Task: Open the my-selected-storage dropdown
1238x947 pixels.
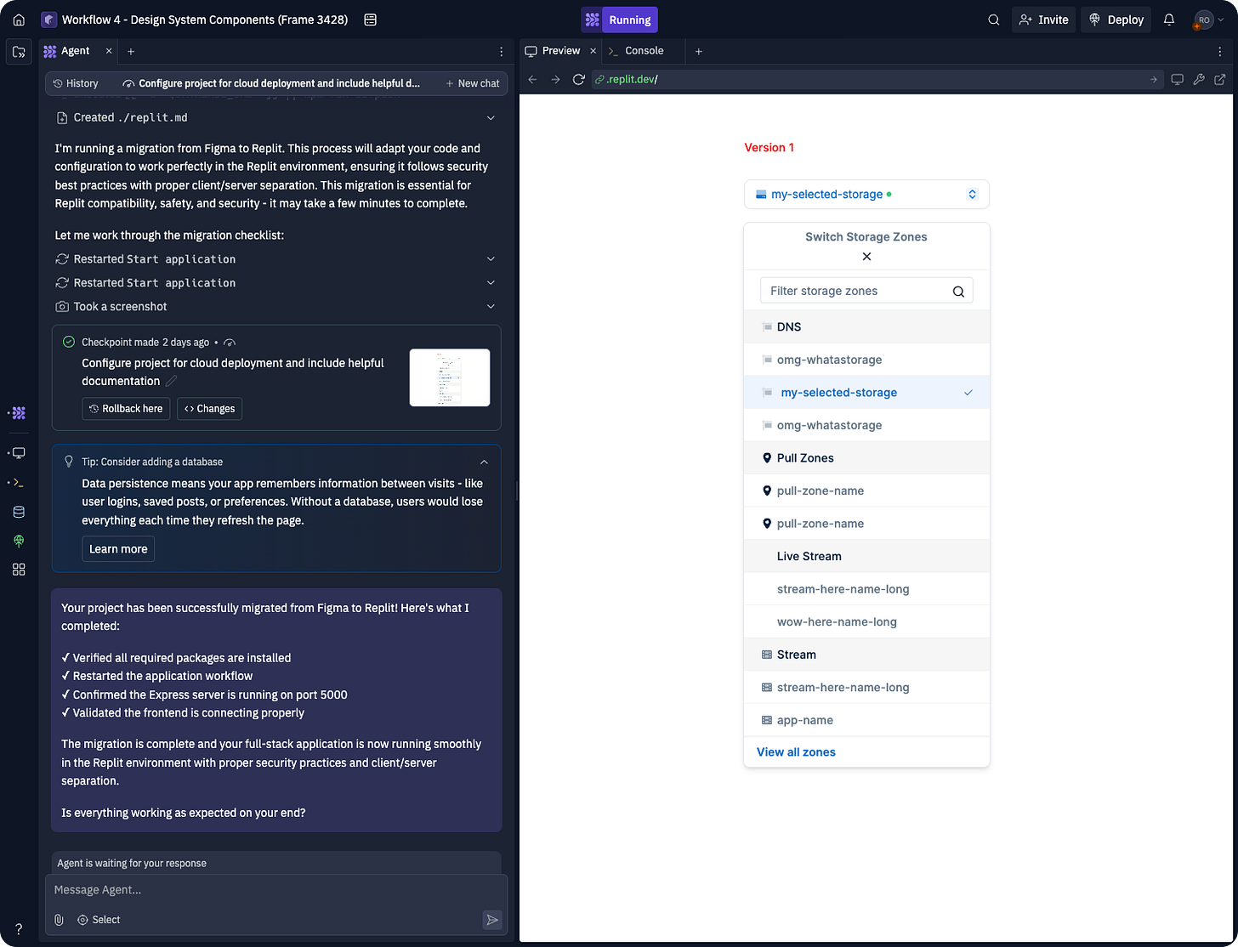Action: [866, 194]
